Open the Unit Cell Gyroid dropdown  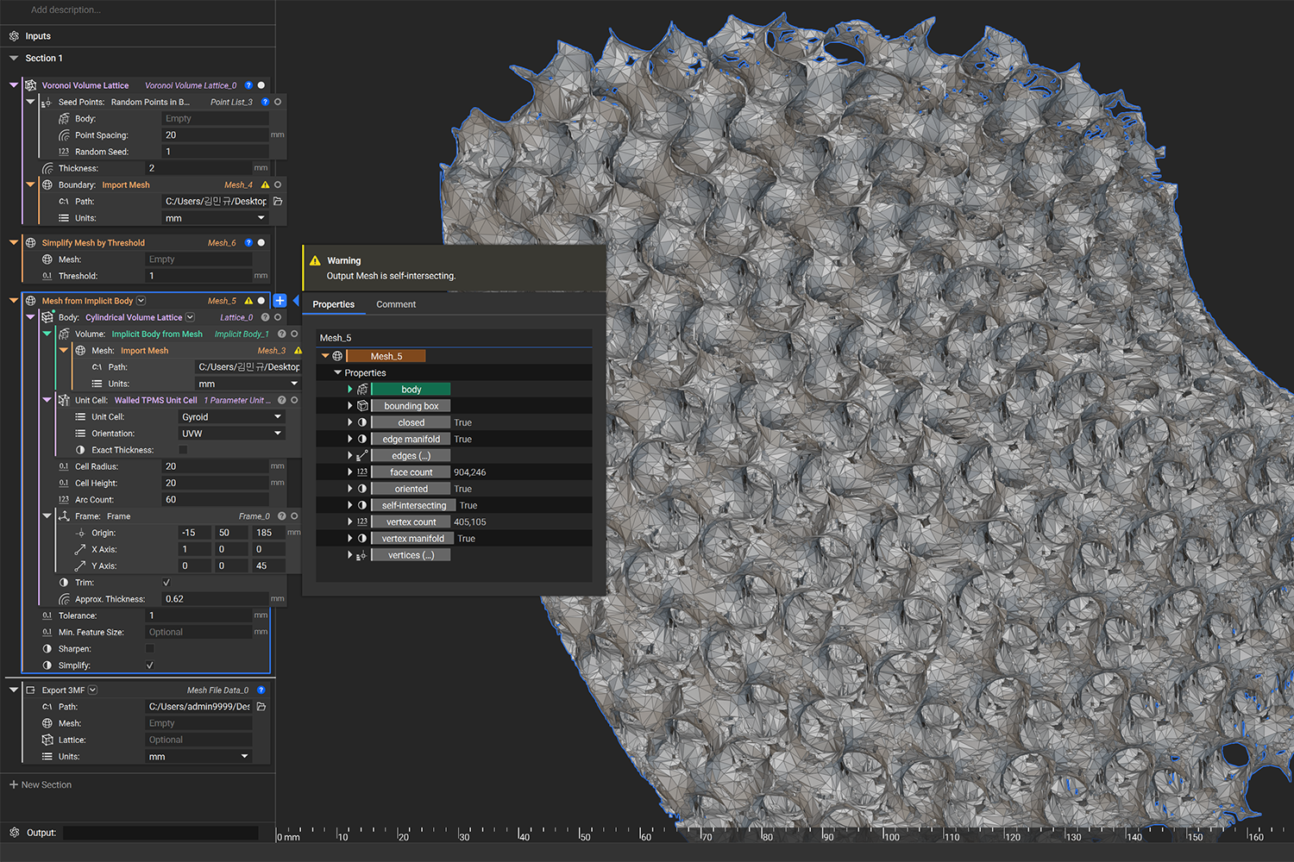point(231,417)
